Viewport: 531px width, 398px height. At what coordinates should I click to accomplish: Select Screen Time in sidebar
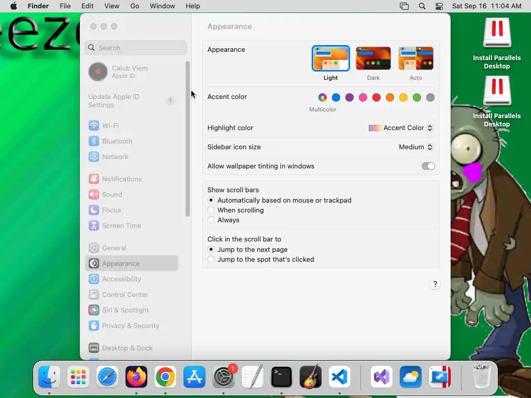point(131,226)
